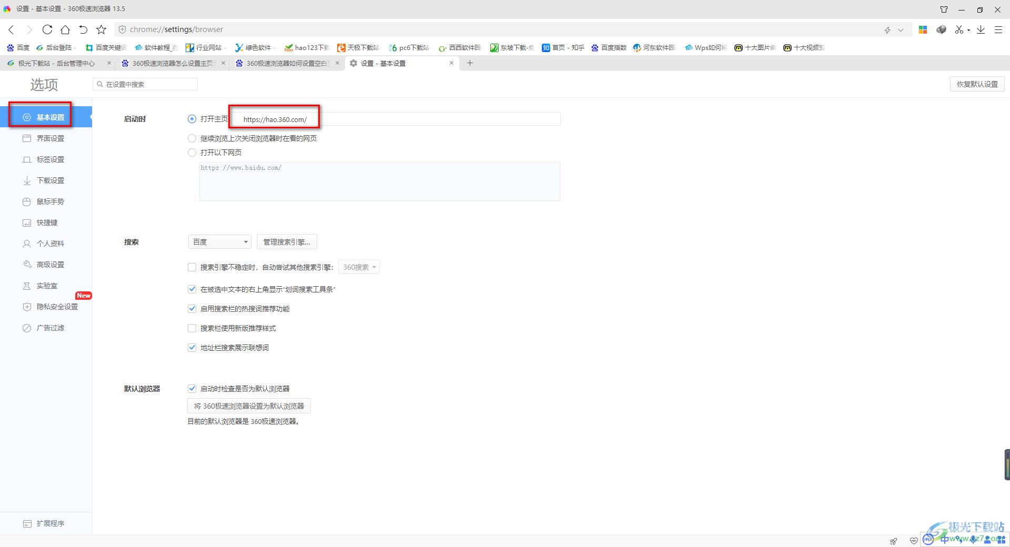
Task: Open the 高级设置 section
Action: pos(46,265)
